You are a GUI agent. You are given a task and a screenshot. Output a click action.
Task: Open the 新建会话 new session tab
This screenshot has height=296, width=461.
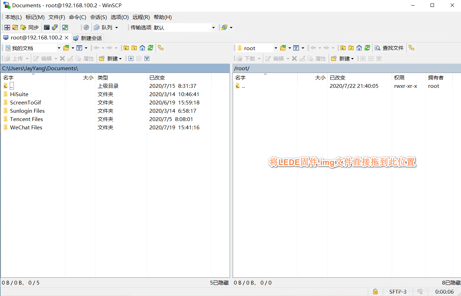pyautogui.click(x=88, y=38)
